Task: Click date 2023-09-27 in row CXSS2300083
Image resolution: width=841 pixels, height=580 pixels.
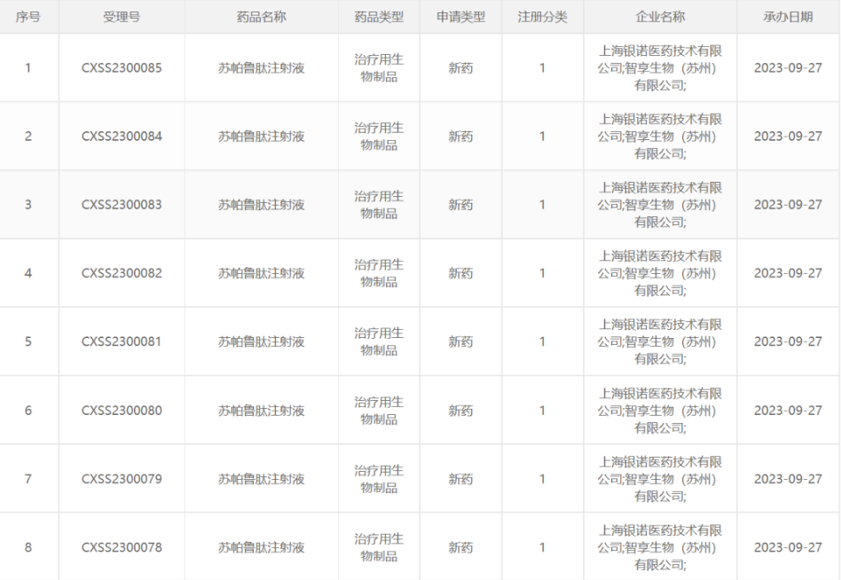Action: 788,205
